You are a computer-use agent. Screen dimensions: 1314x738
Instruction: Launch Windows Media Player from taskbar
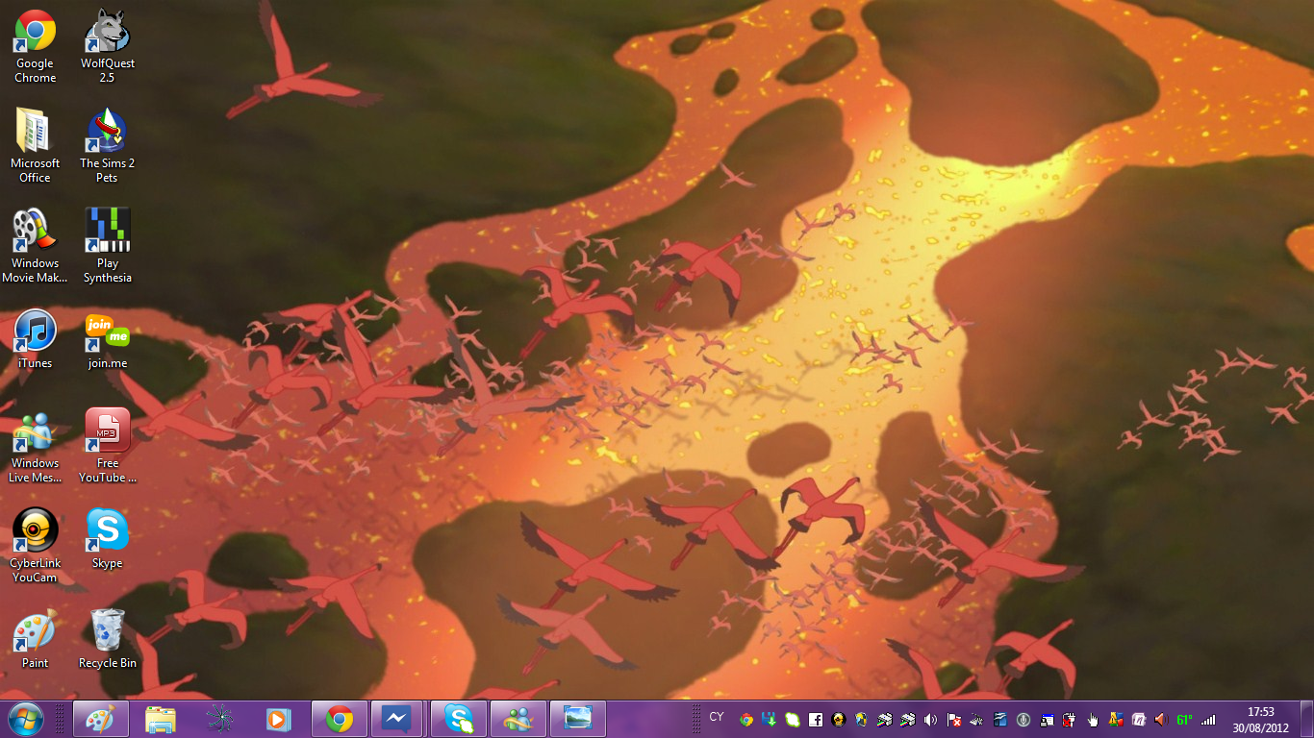click(x=278, y=719)
